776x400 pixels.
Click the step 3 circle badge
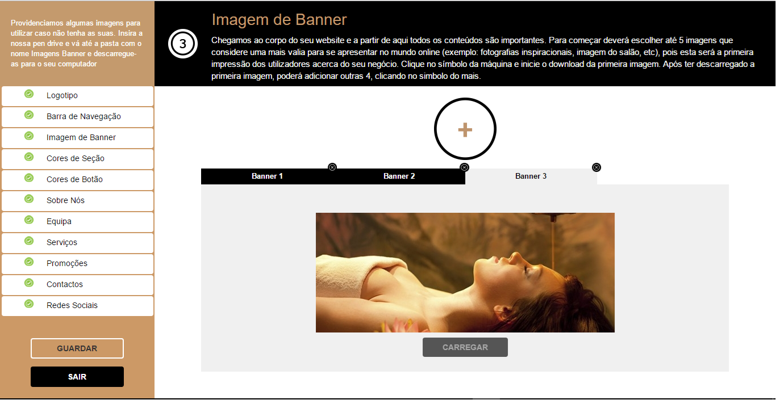(x=183, y=44)
